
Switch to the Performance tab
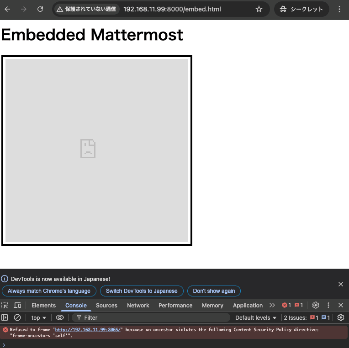[x=175, y=306]
